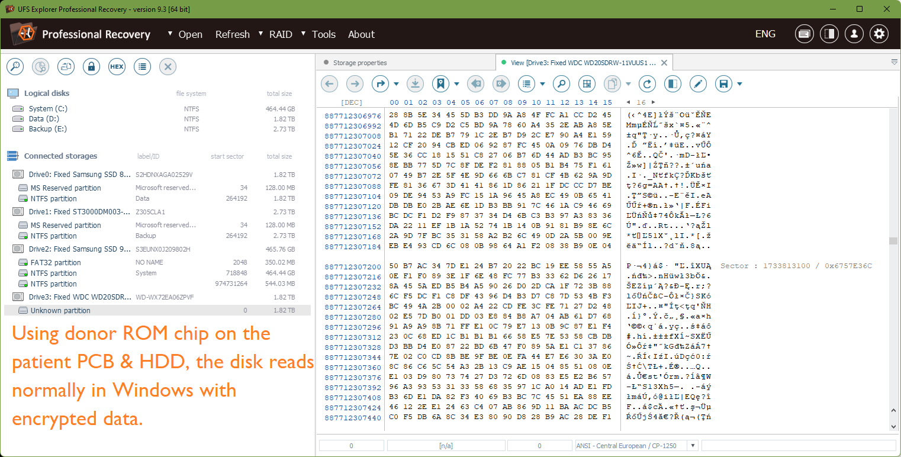Click the list view icon in left toolbar
Viewport: 901px width, 457px height.
(142, 67)
